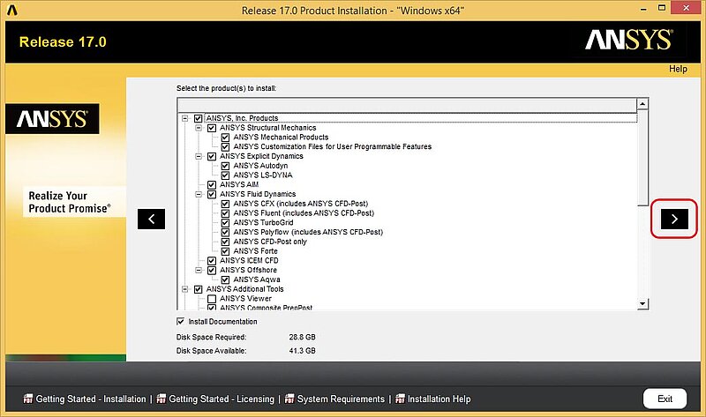Toggle ANSYS Customization Files checkbox
This screenshot has width=706, height=417.
pyautogui.click(x=225, y=146)
